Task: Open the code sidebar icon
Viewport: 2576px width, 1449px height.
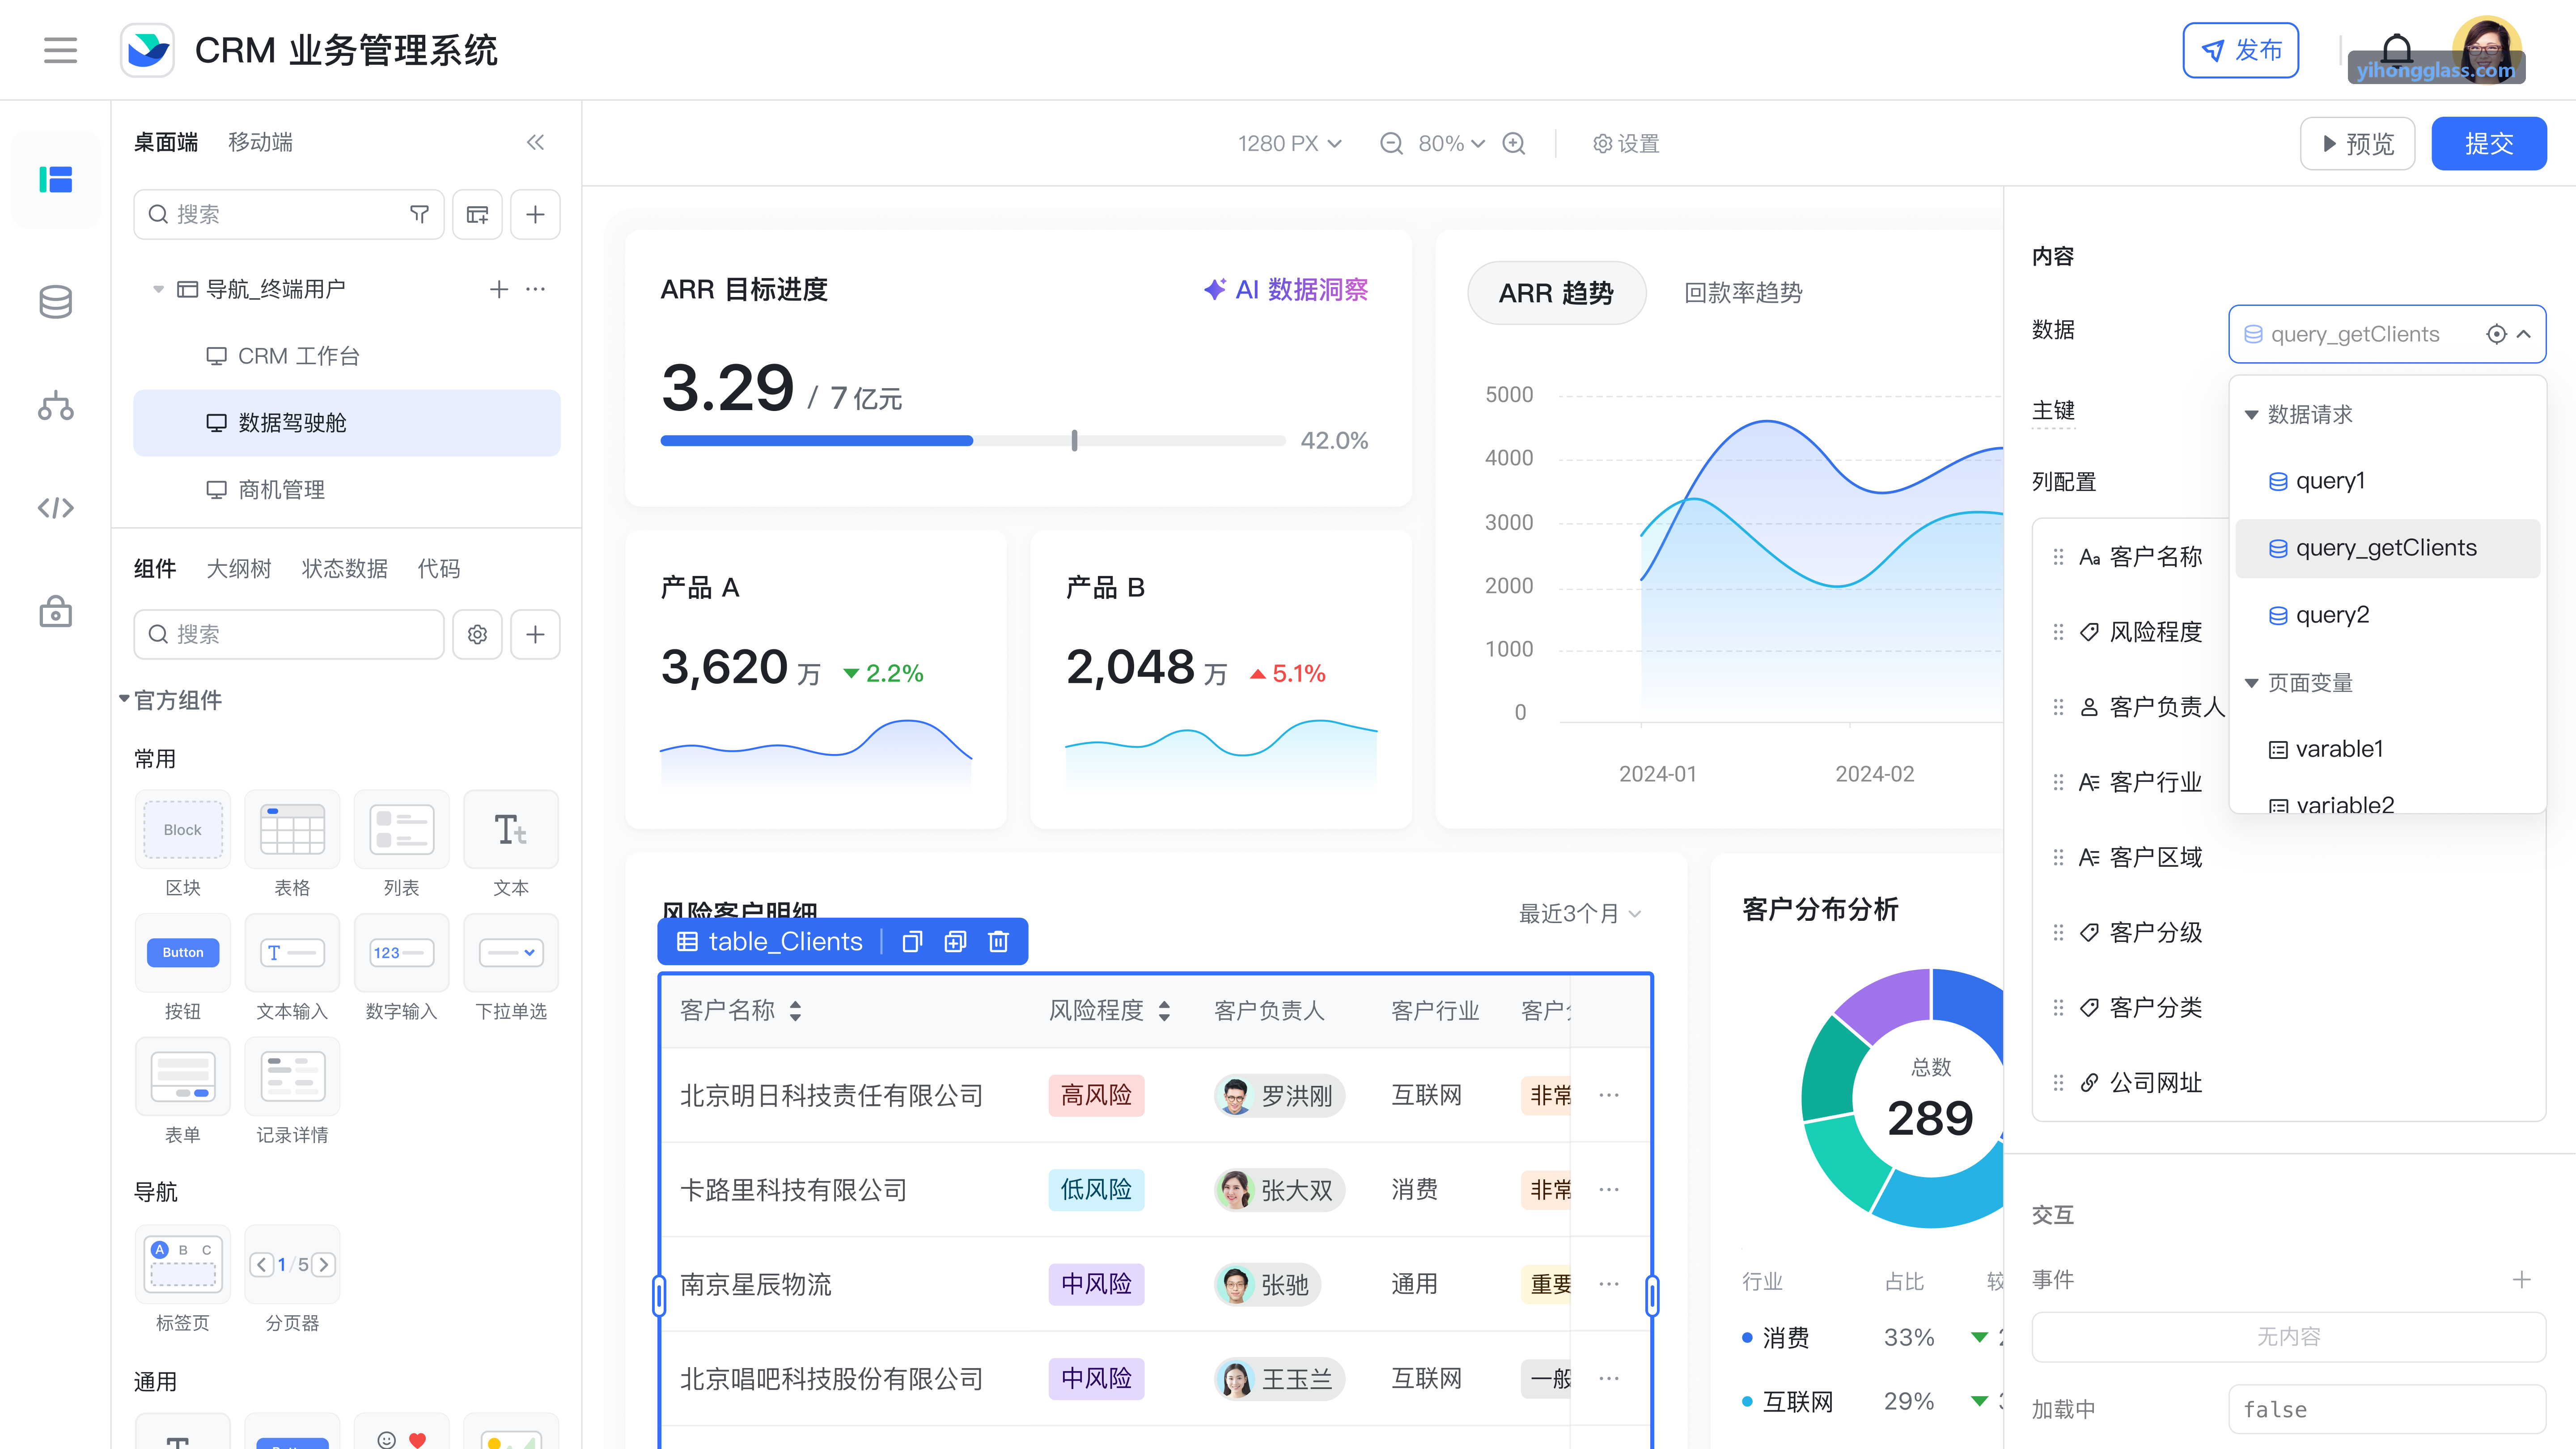Action: [x=56, y=508]
